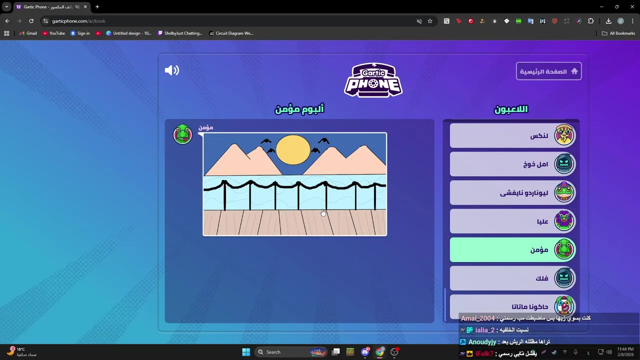Select player لنكس in the players list
The height and width of the screenshot is (360, 640).
pos(512,135)
